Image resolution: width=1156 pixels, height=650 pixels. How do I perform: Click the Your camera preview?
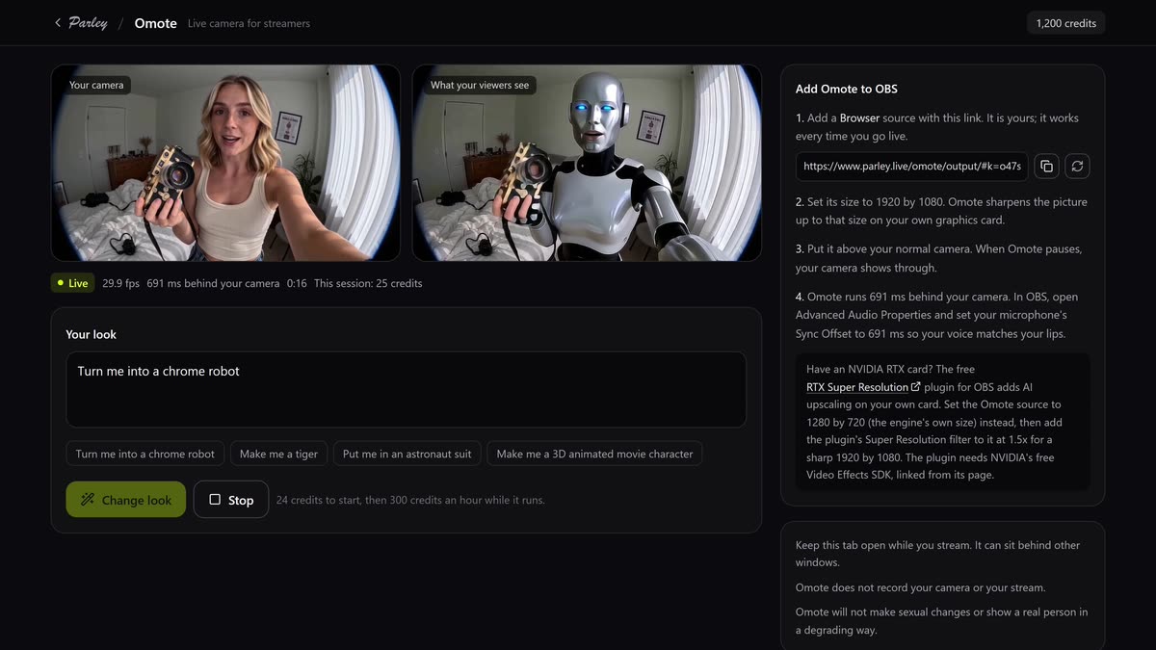[x=225, y=163]
